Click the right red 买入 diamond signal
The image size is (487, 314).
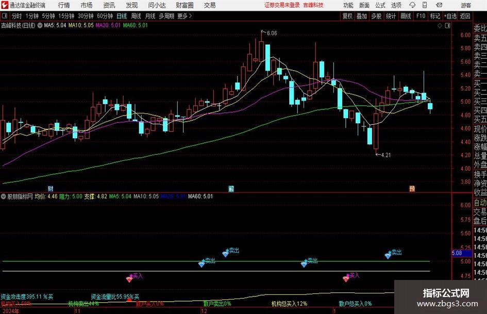click(x=346, y=278)
